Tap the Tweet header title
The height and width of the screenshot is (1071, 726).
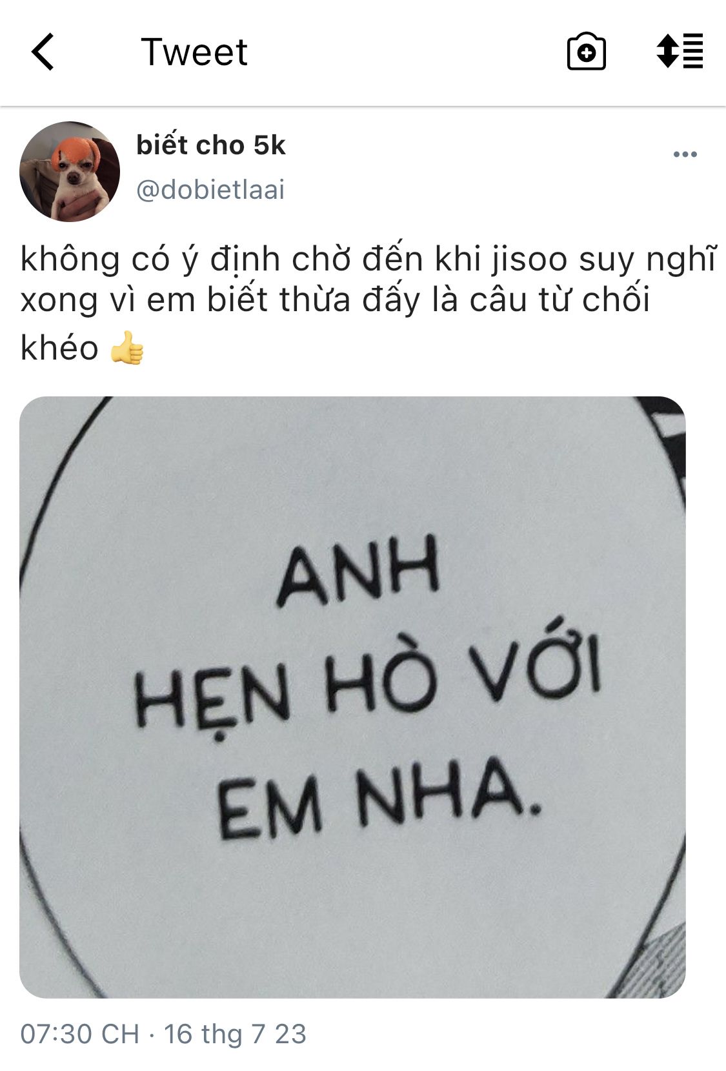[194, 52]
